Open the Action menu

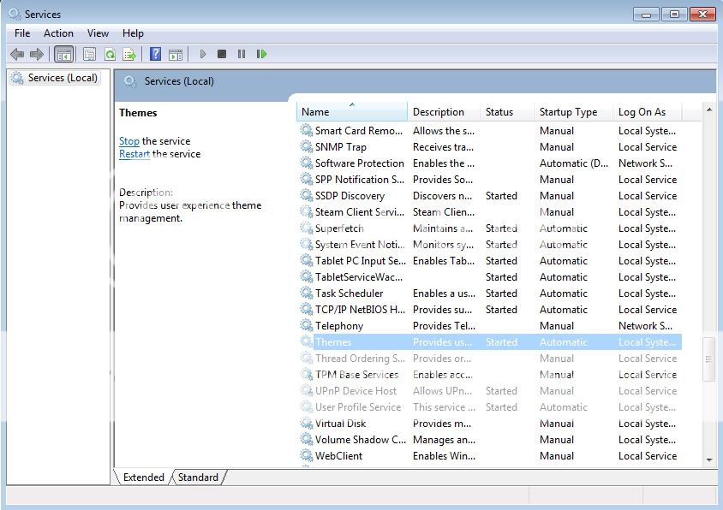pos(58,33)
